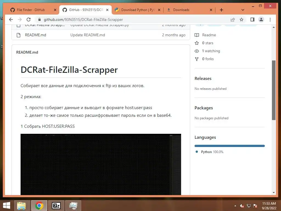
Task: Open Update DCRat FileZilla Scrapper.py commit
Action: click(x=99, y=25)
